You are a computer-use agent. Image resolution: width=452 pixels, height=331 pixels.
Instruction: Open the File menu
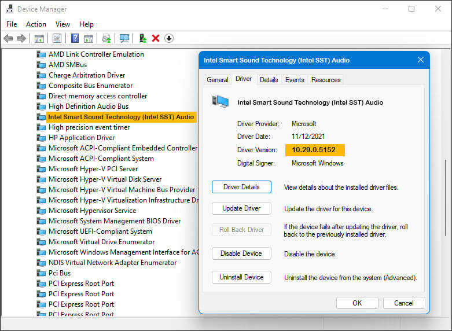(12, 24)
